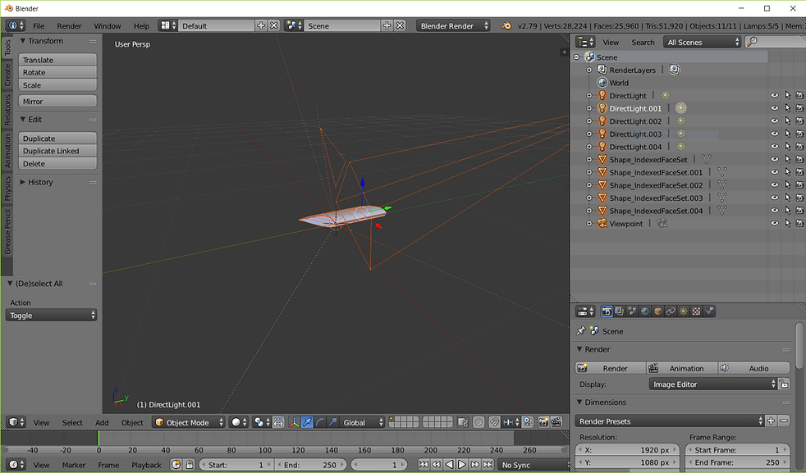Expand the DirectLight.004 tree item
This screenshot has height=473, width=806.
pyautogui.click(x=589, y=147)
